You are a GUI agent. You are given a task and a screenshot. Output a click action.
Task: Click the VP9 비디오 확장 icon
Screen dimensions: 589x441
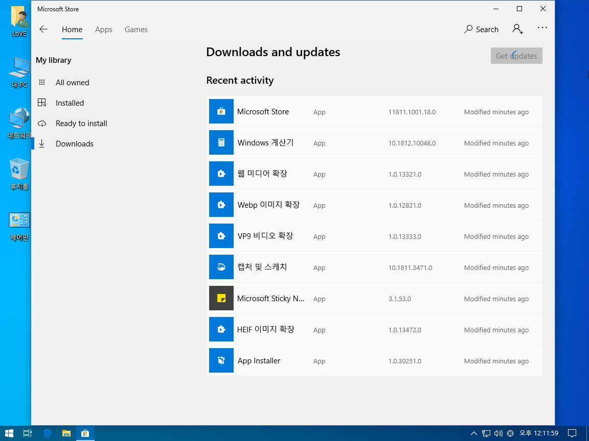(221, 236)
